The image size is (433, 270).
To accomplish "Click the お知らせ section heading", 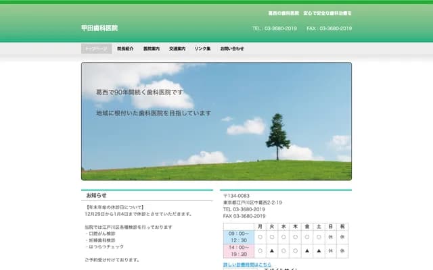I will coord(96,195).
